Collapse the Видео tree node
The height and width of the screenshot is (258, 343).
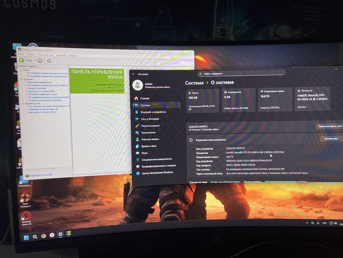(21, 70)
